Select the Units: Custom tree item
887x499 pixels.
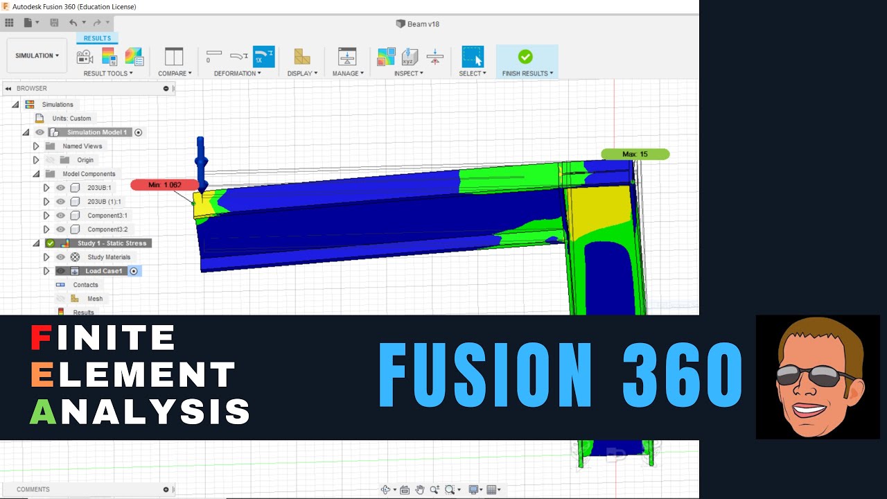[71, 119]
